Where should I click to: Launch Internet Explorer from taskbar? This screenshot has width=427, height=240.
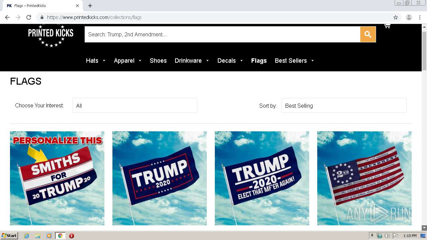coord(26,236)
